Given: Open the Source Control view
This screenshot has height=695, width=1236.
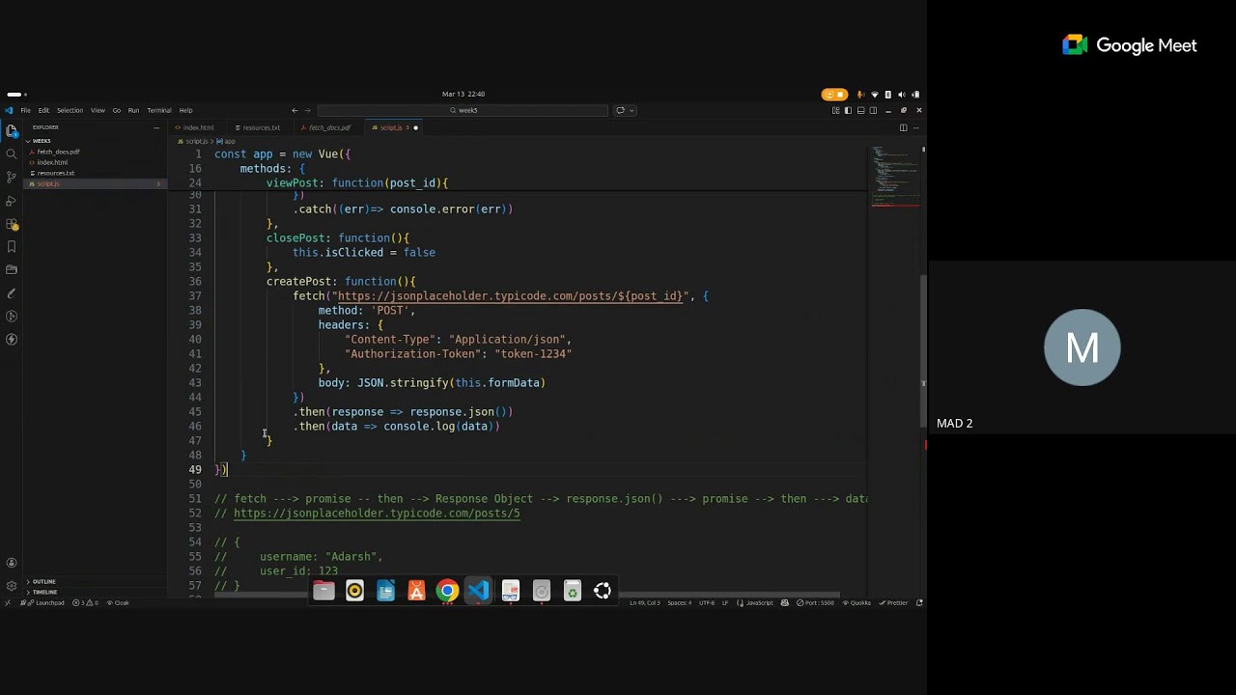Looking at the screenshot, I should pyautogui.click(x=12, y=177).
